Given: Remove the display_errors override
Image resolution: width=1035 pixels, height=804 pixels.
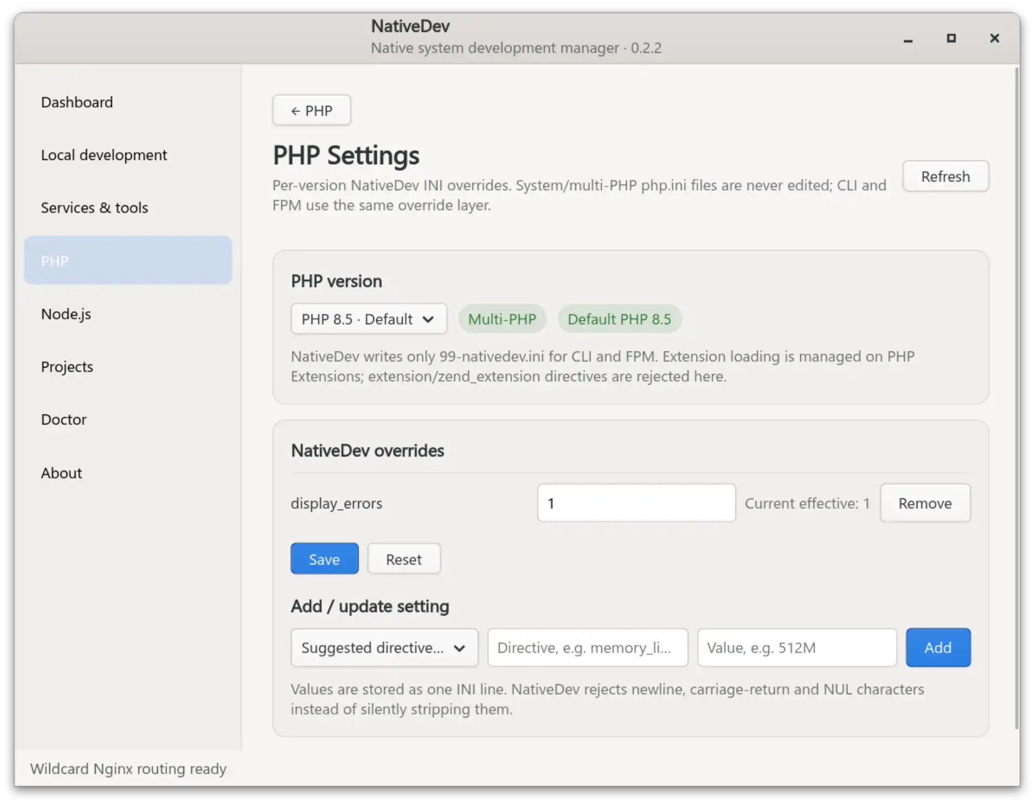Looking at the screenshot, I should coord(925,503).
